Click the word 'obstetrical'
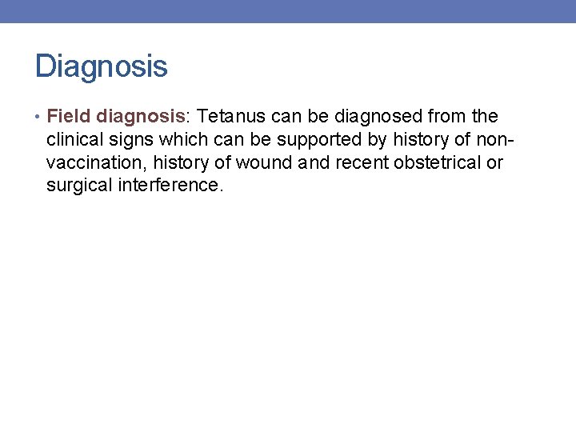This screenshot has width=576, height=432. (x=437, y=163)
